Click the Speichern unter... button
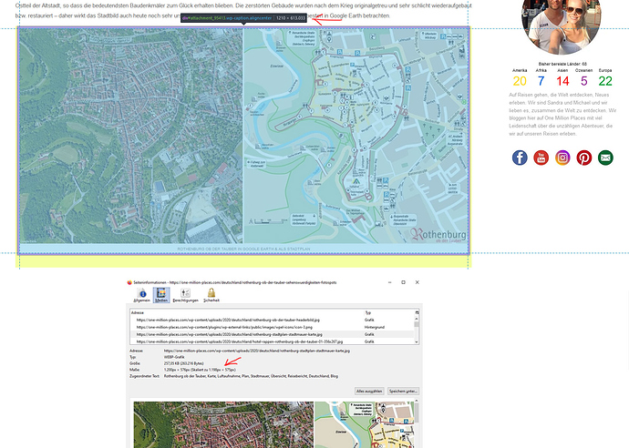Screen dimensions: 629x448 pos(403,392)
